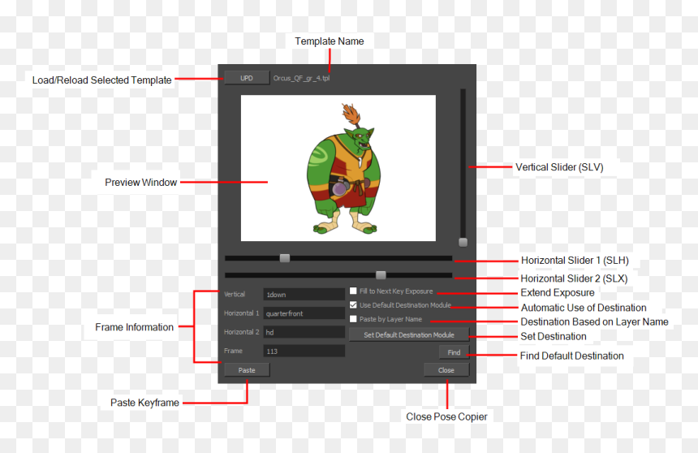Click the Vertical field showing 1down
The width and height of the screenshot is (698, 453).
[x=304, y=295]
